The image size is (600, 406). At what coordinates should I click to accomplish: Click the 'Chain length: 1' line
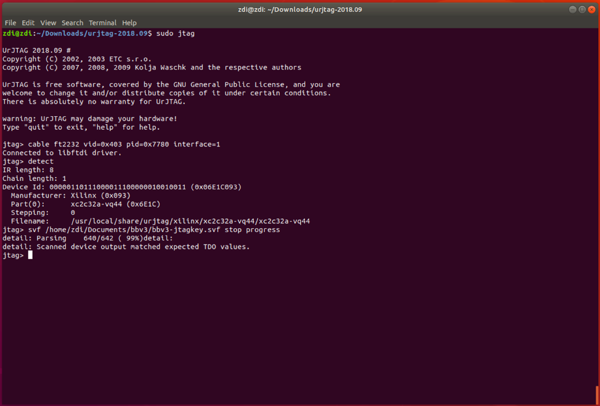(x=34, y=178)
